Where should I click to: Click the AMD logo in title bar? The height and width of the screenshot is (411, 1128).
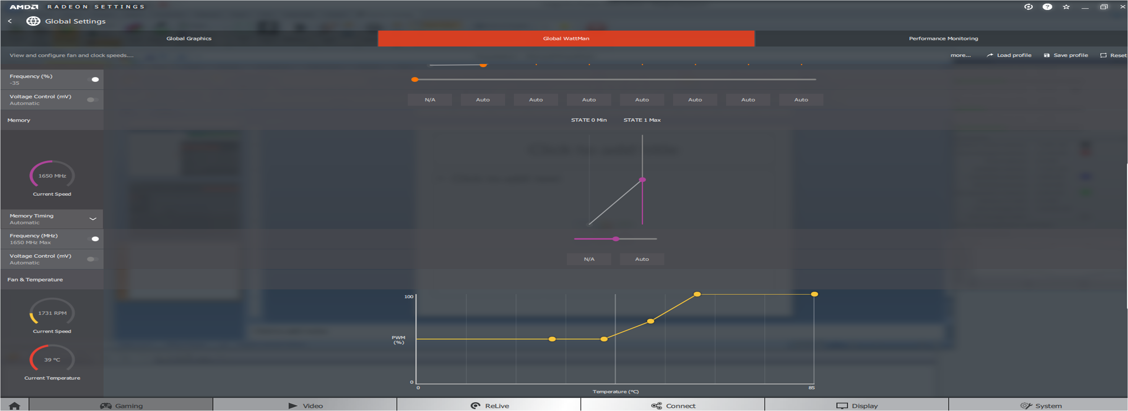[x=24, y=6]
